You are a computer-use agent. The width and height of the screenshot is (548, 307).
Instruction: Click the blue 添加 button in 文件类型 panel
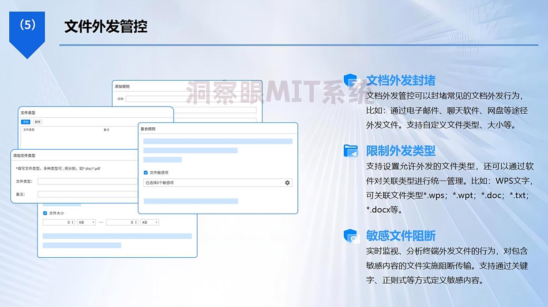point(26,122)
